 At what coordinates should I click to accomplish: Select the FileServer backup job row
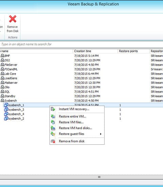(81, 65)
